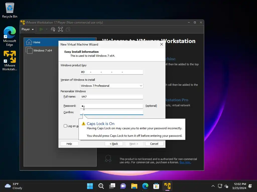The width and height of the screenshot is (257, 192).
Task: Click the green power-on play icon
Action: 41,29
